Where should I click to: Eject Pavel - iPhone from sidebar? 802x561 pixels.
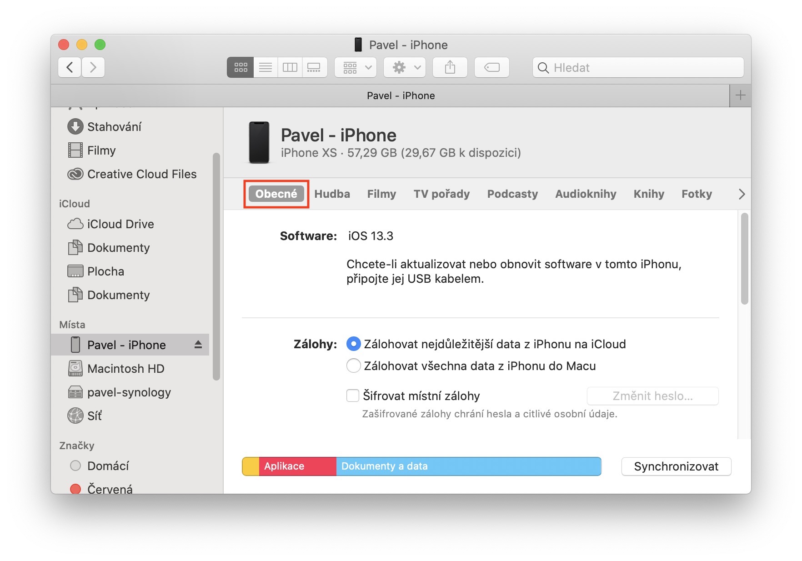(198, 345)
